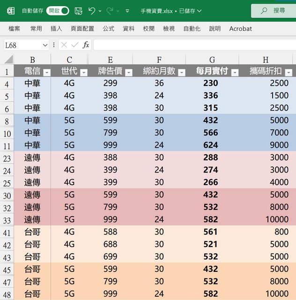This screenshot has width=296, height=300.
Task: Click the Insert Function fx icon
Action: 86,45
